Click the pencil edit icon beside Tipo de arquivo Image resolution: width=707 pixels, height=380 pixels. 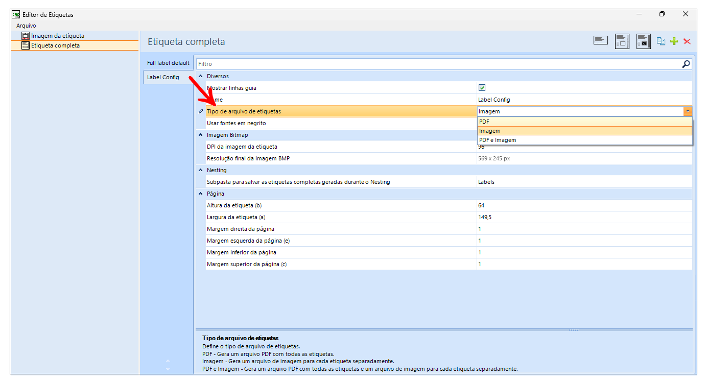point(201,111)
